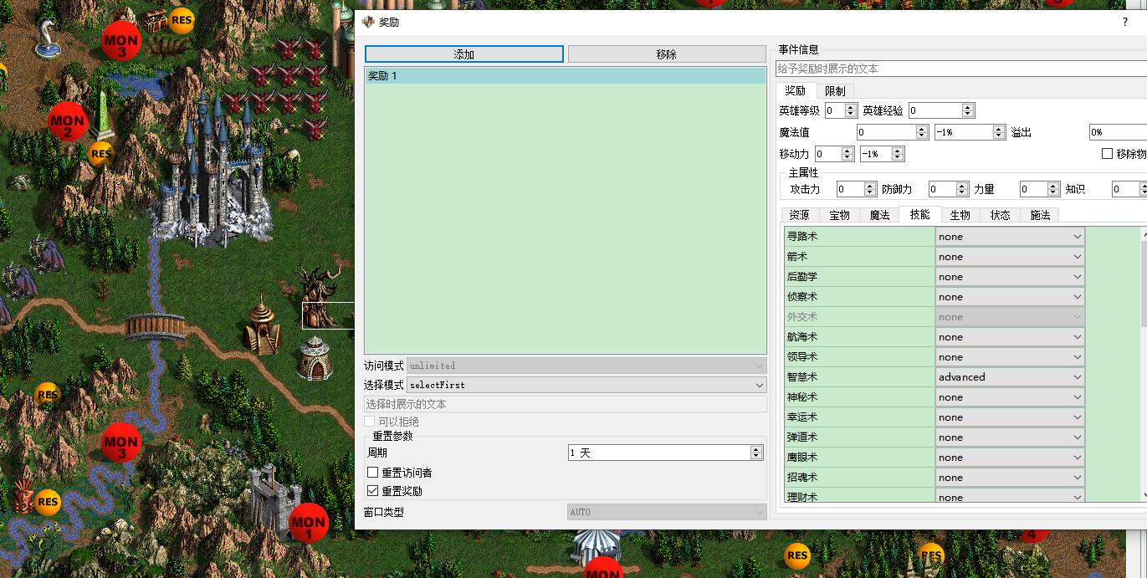Open the 生物 tab
The image size is (1147, 578).
pyautogui.click(x=960, y=215)
